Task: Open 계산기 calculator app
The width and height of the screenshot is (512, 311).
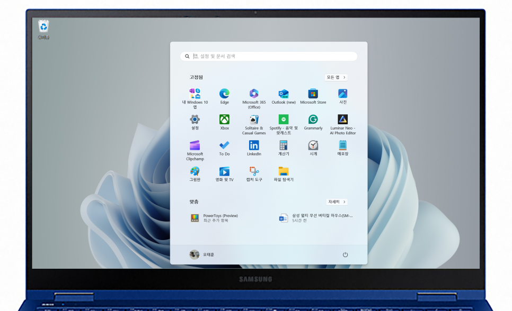Action: pos(284,148)
